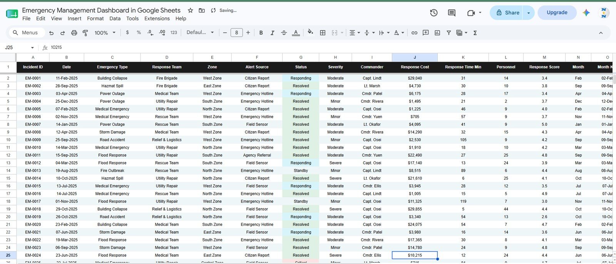Open vertical align dropdown
The image size is (616, 264).
click(x=369, y=33)
